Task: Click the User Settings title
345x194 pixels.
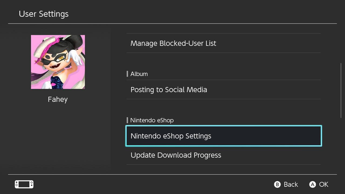Action: pos(44,14)
